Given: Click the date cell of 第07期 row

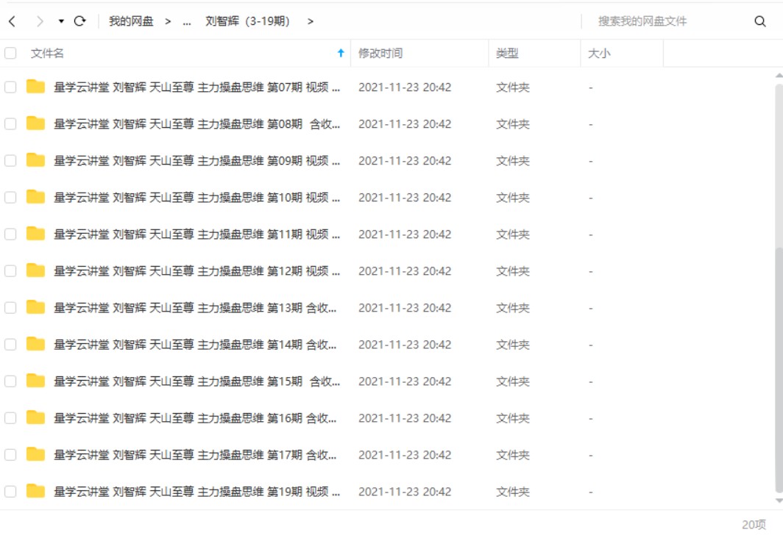Looking at the screenshot, I should [x=405, y=87].
